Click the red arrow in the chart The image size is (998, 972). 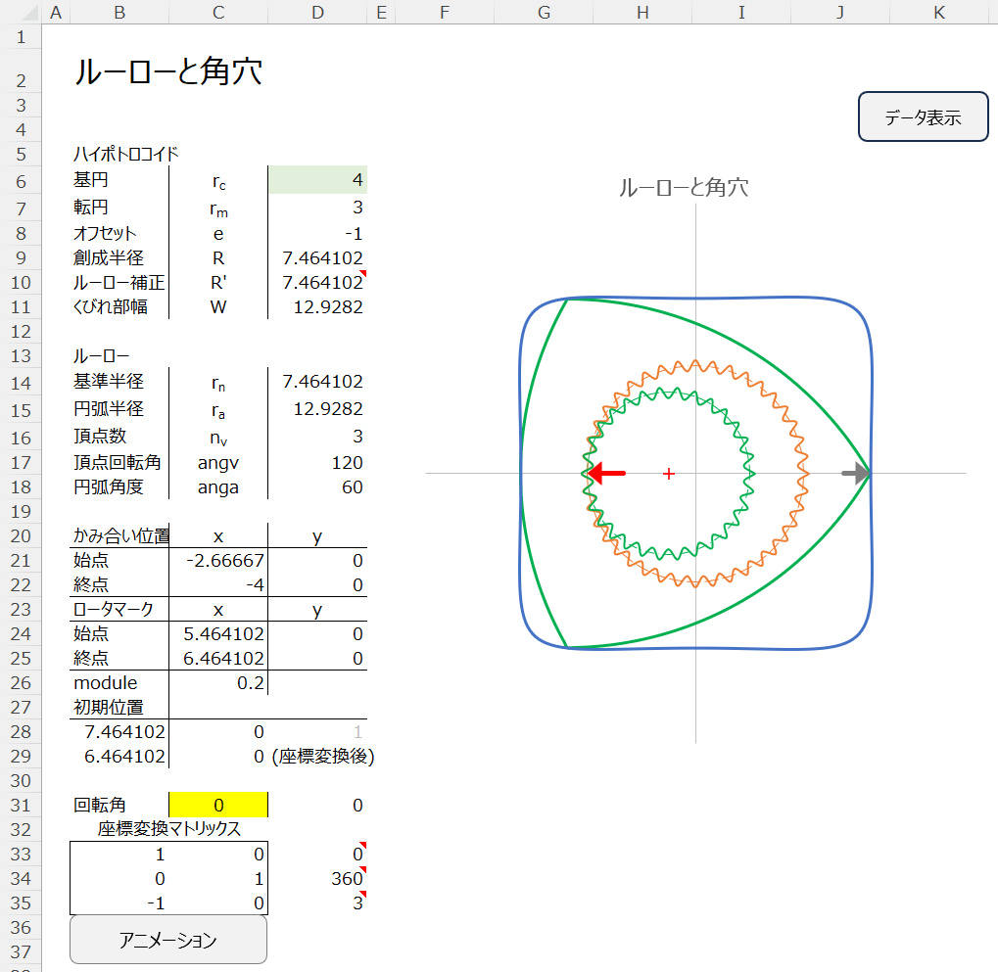(x=607, y=474)
